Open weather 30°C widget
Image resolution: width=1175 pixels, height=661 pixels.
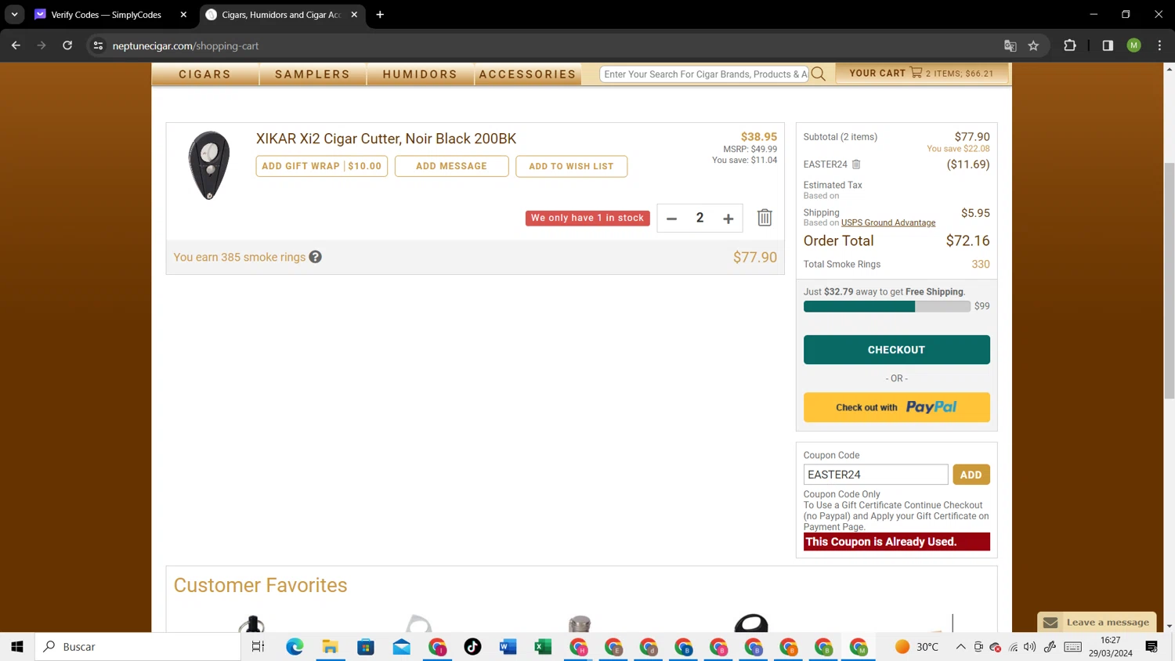(x=917, y=647)
